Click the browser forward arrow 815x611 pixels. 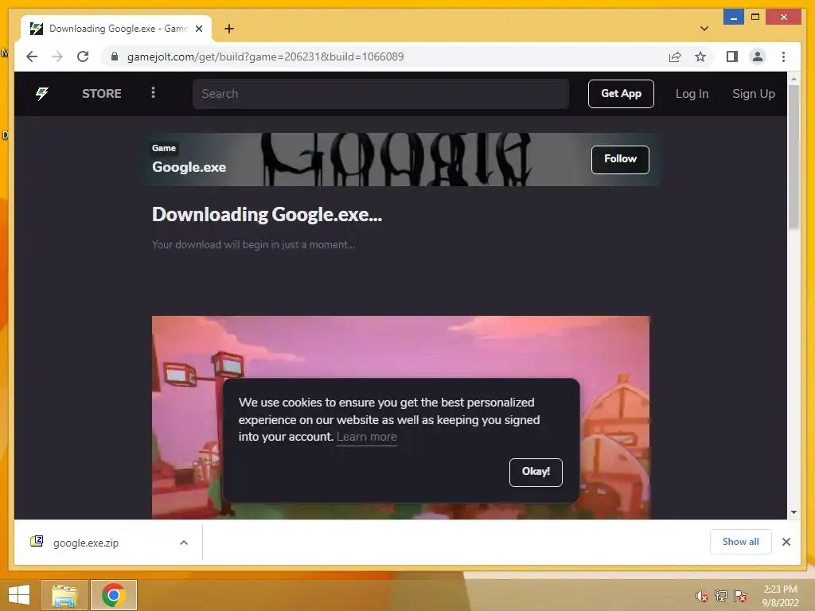click(x=57, y=56)
